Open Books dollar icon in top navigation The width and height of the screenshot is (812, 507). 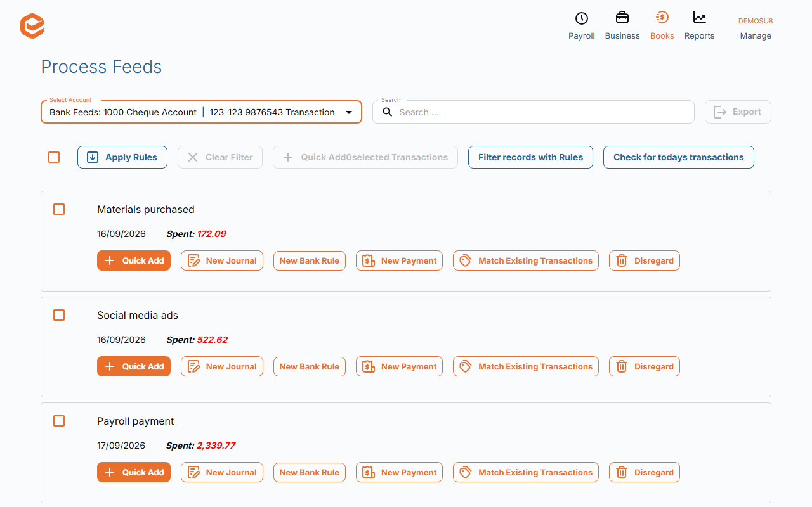[x=662, y=18]
